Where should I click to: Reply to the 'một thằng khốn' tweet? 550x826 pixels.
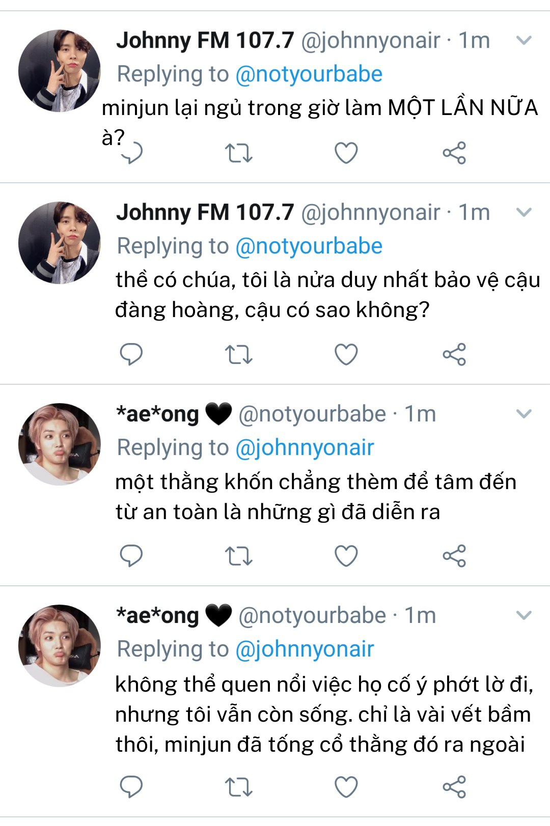(x=131, y=556)
